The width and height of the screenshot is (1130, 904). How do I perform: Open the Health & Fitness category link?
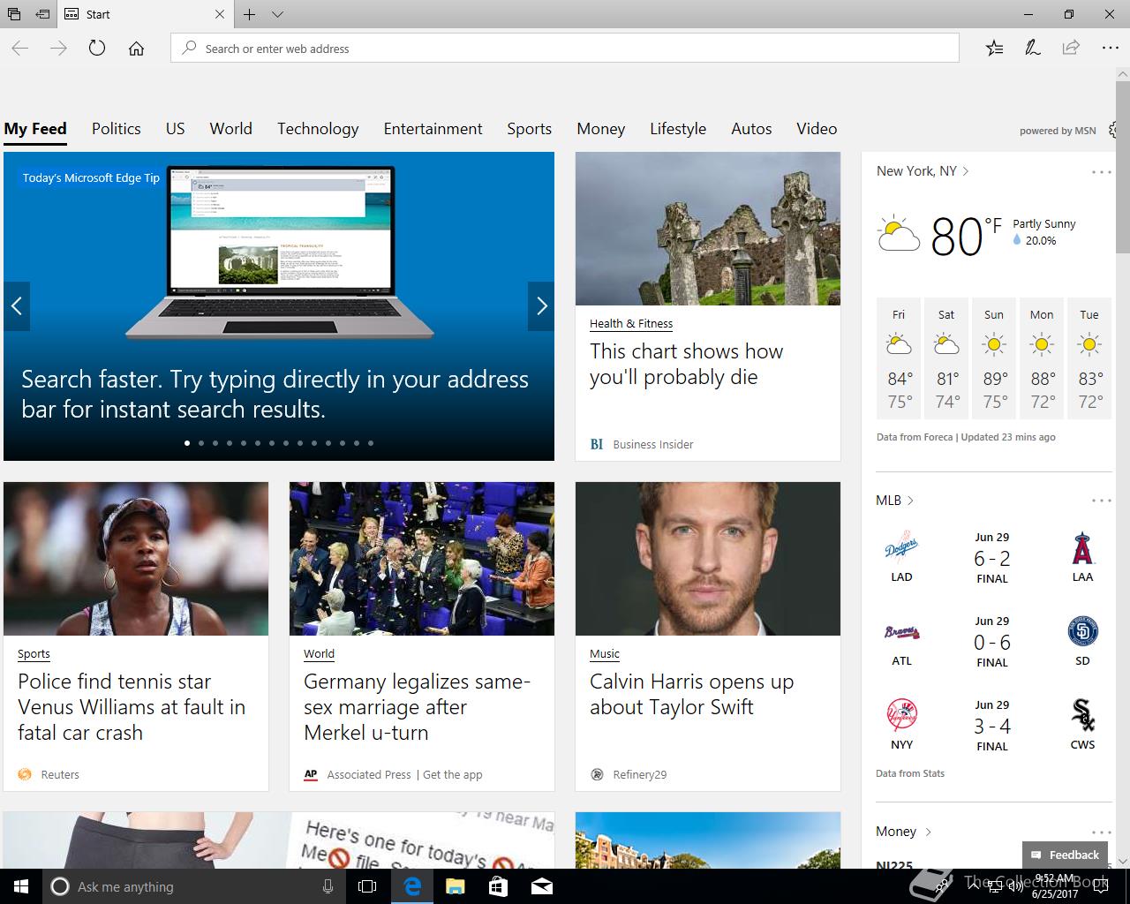[x=631, y=324]
